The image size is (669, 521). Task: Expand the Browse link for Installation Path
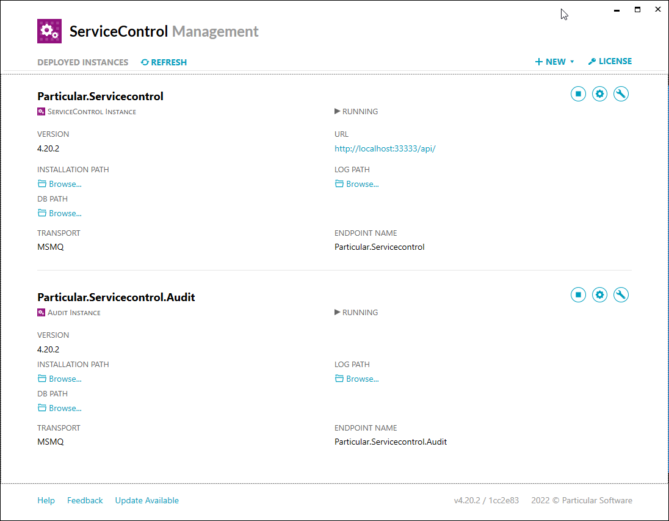pyautogui.click(x=59, y=183)
